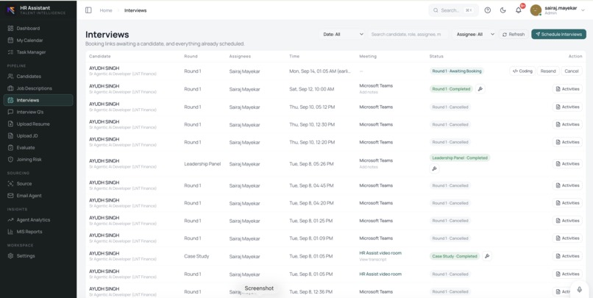Expand the Assignee: All dropdown
Viewport: 593px width, 298px height.
475,34
